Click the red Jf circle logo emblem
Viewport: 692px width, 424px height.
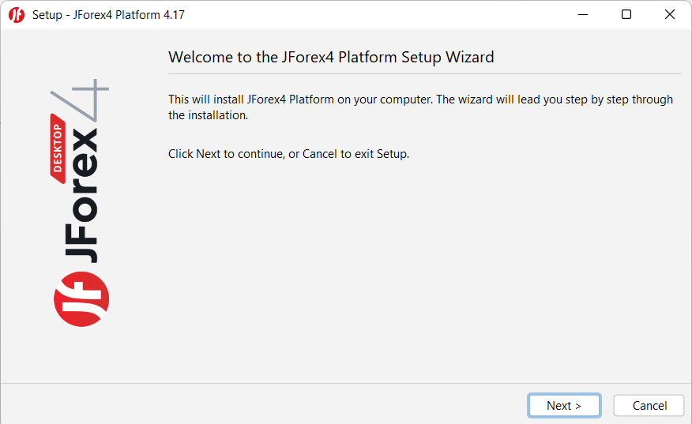click(x=81, y=298)
